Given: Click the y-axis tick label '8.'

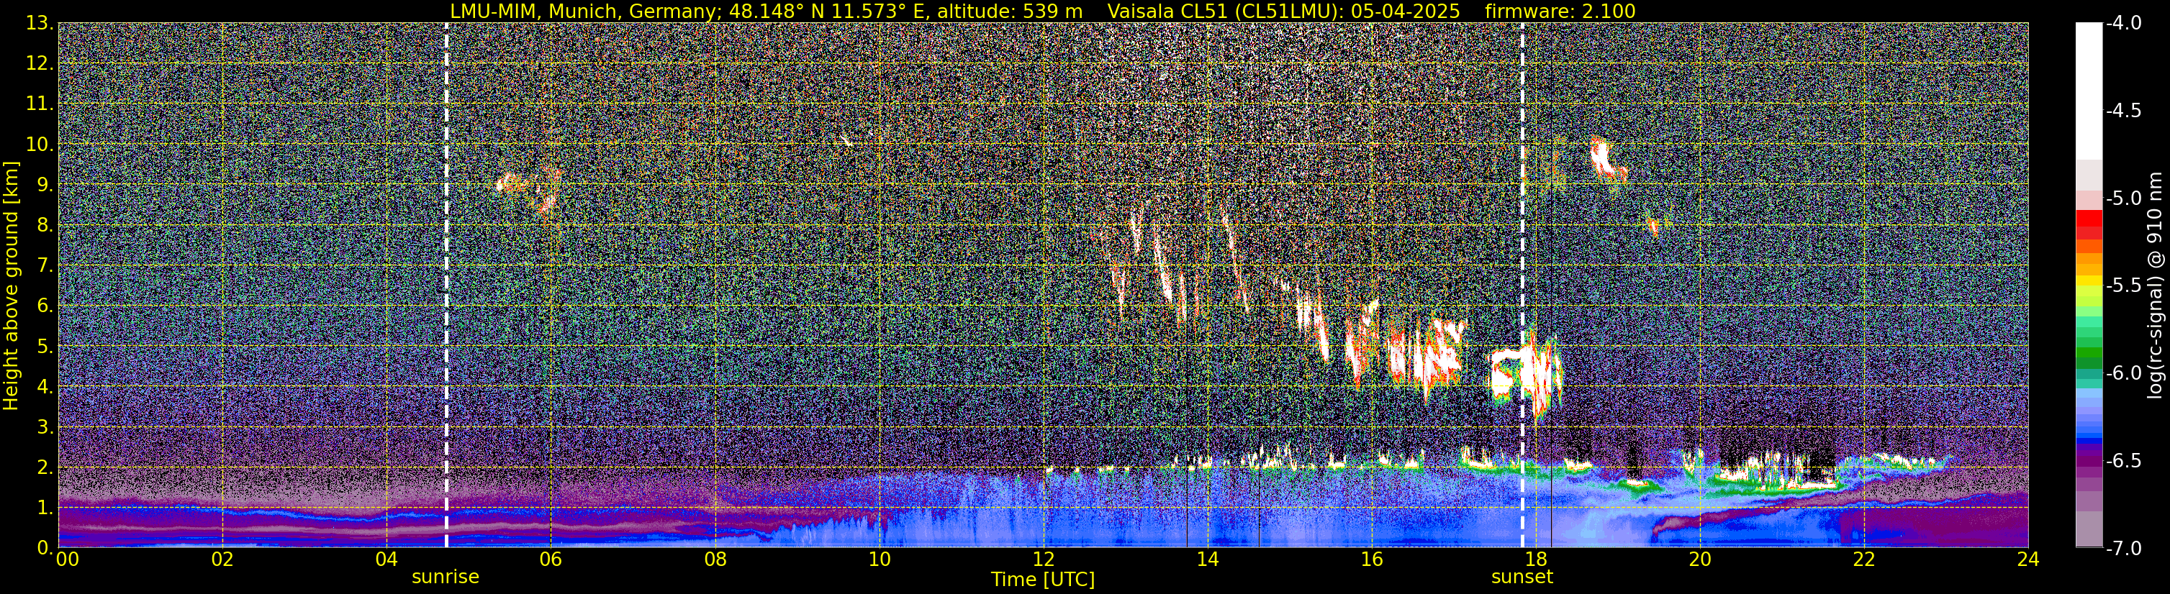Looking at the screenshot, I should coord(45,224).
